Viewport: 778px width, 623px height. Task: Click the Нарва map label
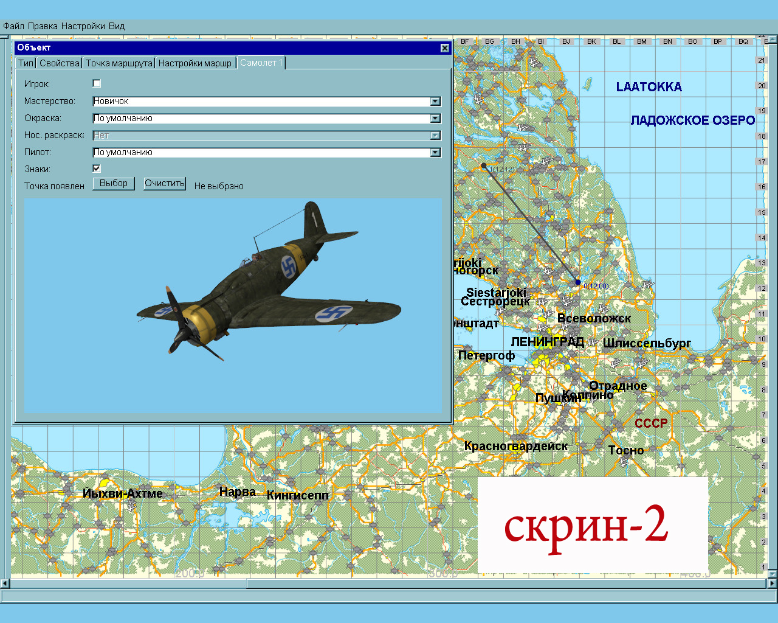238,492
